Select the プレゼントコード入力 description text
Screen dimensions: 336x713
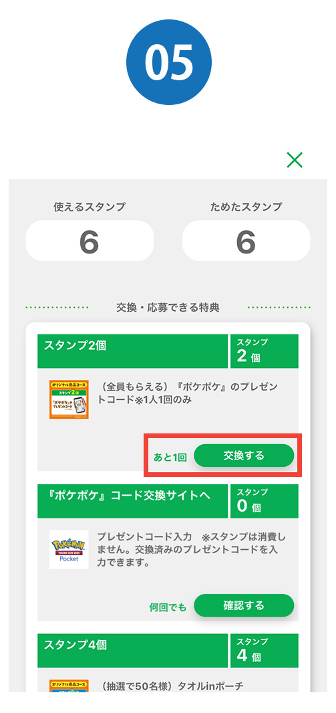pos(192,549)
